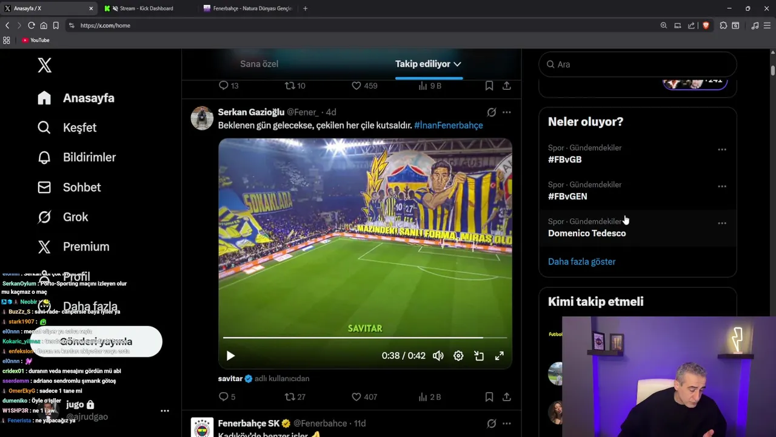Open Grok actions on Serkan Gazioğlu post
Image resolution: width=776 pixels, height=437 pixels.
coord(492,112)
